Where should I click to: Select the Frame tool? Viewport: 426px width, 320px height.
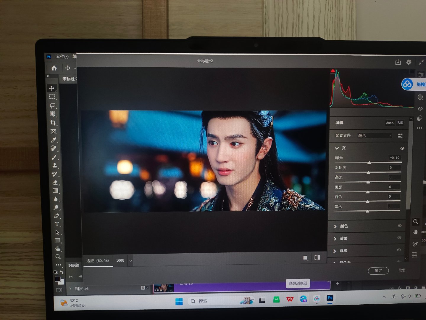click(x=54, y=131)
